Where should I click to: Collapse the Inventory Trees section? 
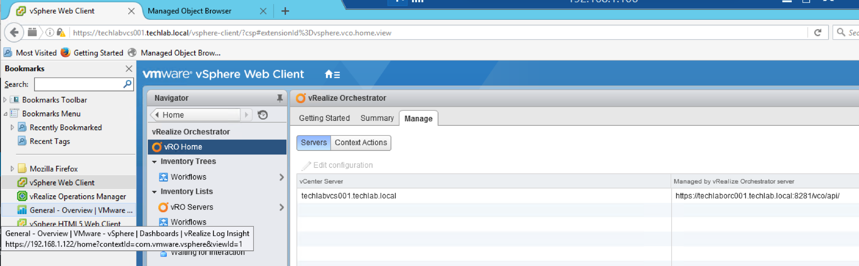[155, 162]
